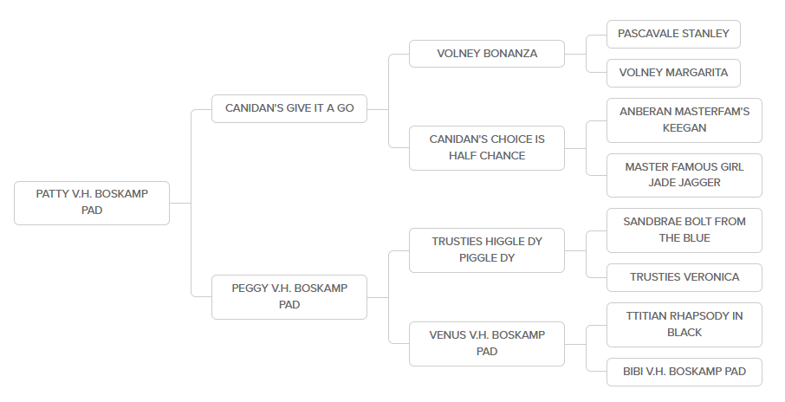785x402 pixels.
Task: Open the VENUS V.H. BOSKAMP PAD entry
Action: pos(487,343)
